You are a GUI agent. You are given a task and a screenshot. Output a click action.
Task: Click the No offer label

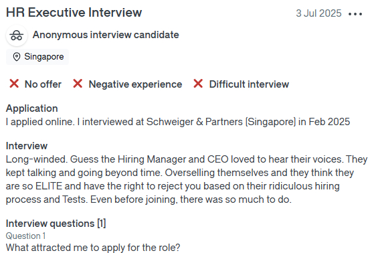pos(43,84)
